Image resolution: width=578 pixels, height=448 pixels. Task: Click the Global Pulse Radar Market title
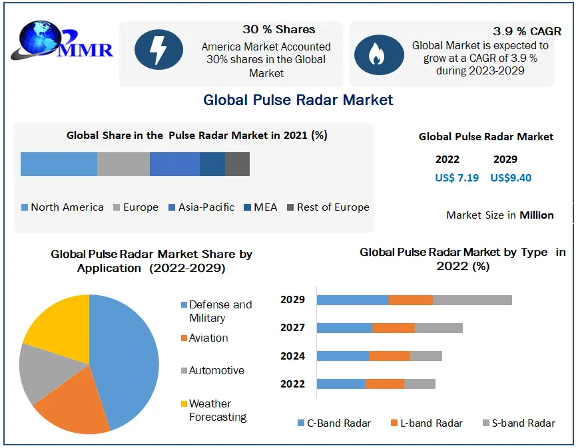click(x=298, y=100)
